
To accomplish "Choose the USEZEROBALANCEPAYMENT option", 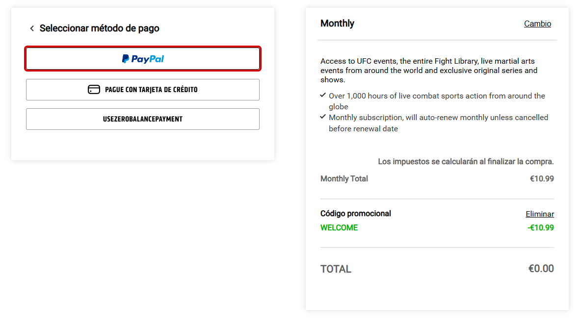I will pos(142,119).
